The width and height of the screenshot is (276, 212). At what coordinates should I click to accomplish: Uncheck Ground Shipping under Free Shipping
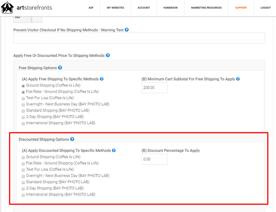pyautogui.click(x=23, y=85)
